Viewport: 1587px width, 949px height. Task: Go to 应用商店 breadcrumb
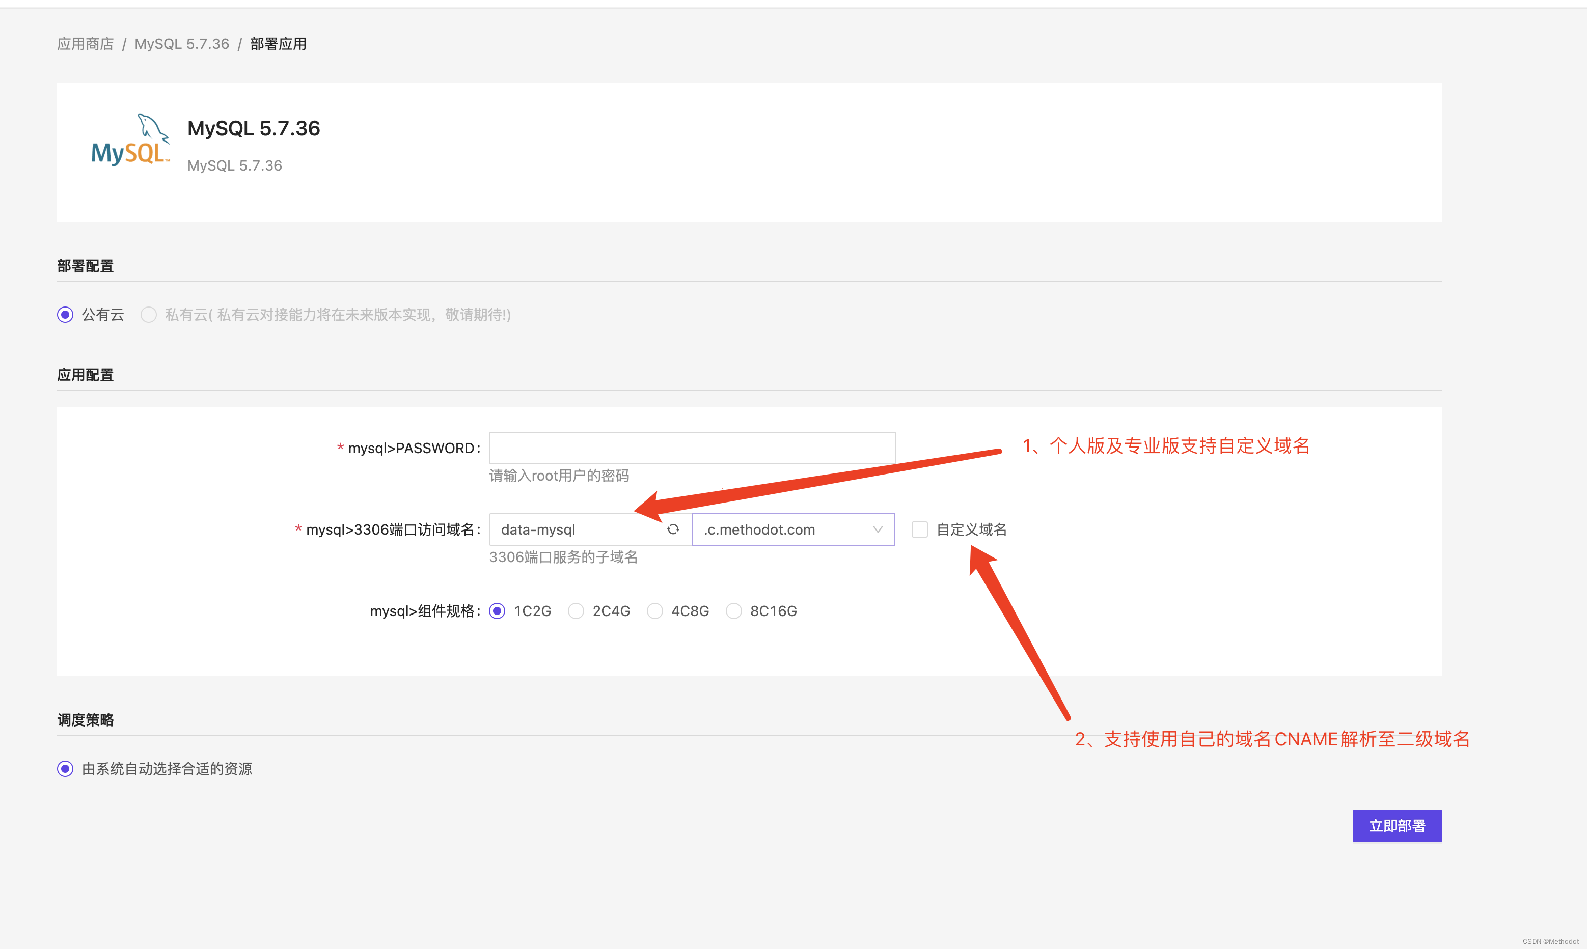(85, 44)
